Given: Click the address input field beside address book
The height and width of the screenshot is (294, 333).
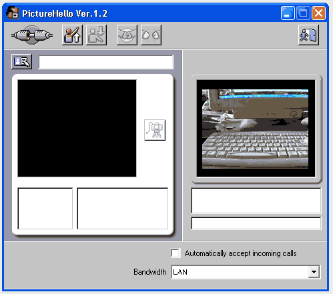Looking at the screenshot, I should pos(106,62).
